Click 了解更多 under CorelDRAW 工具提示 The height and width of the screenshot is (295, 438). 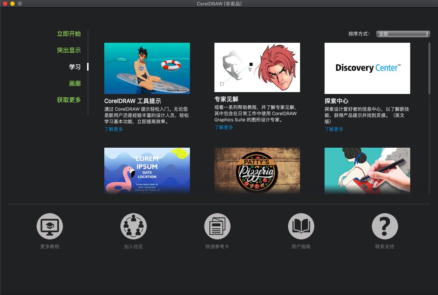coord(114,129)
